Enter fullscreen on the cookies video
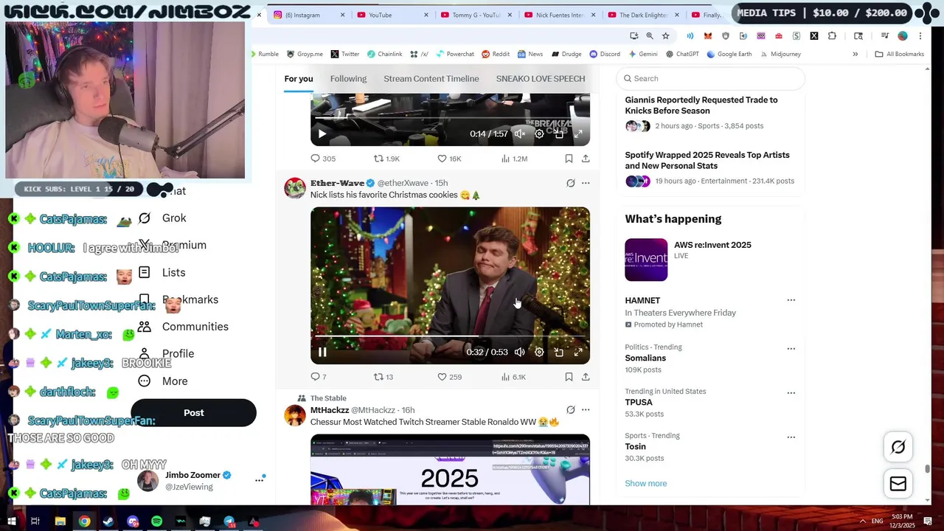Image resolution: width=944 pixels, height=531 pixels. 578,353
